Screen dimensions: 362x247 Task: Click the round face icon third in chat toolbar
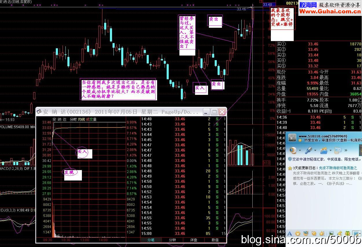tap(314, 234)
